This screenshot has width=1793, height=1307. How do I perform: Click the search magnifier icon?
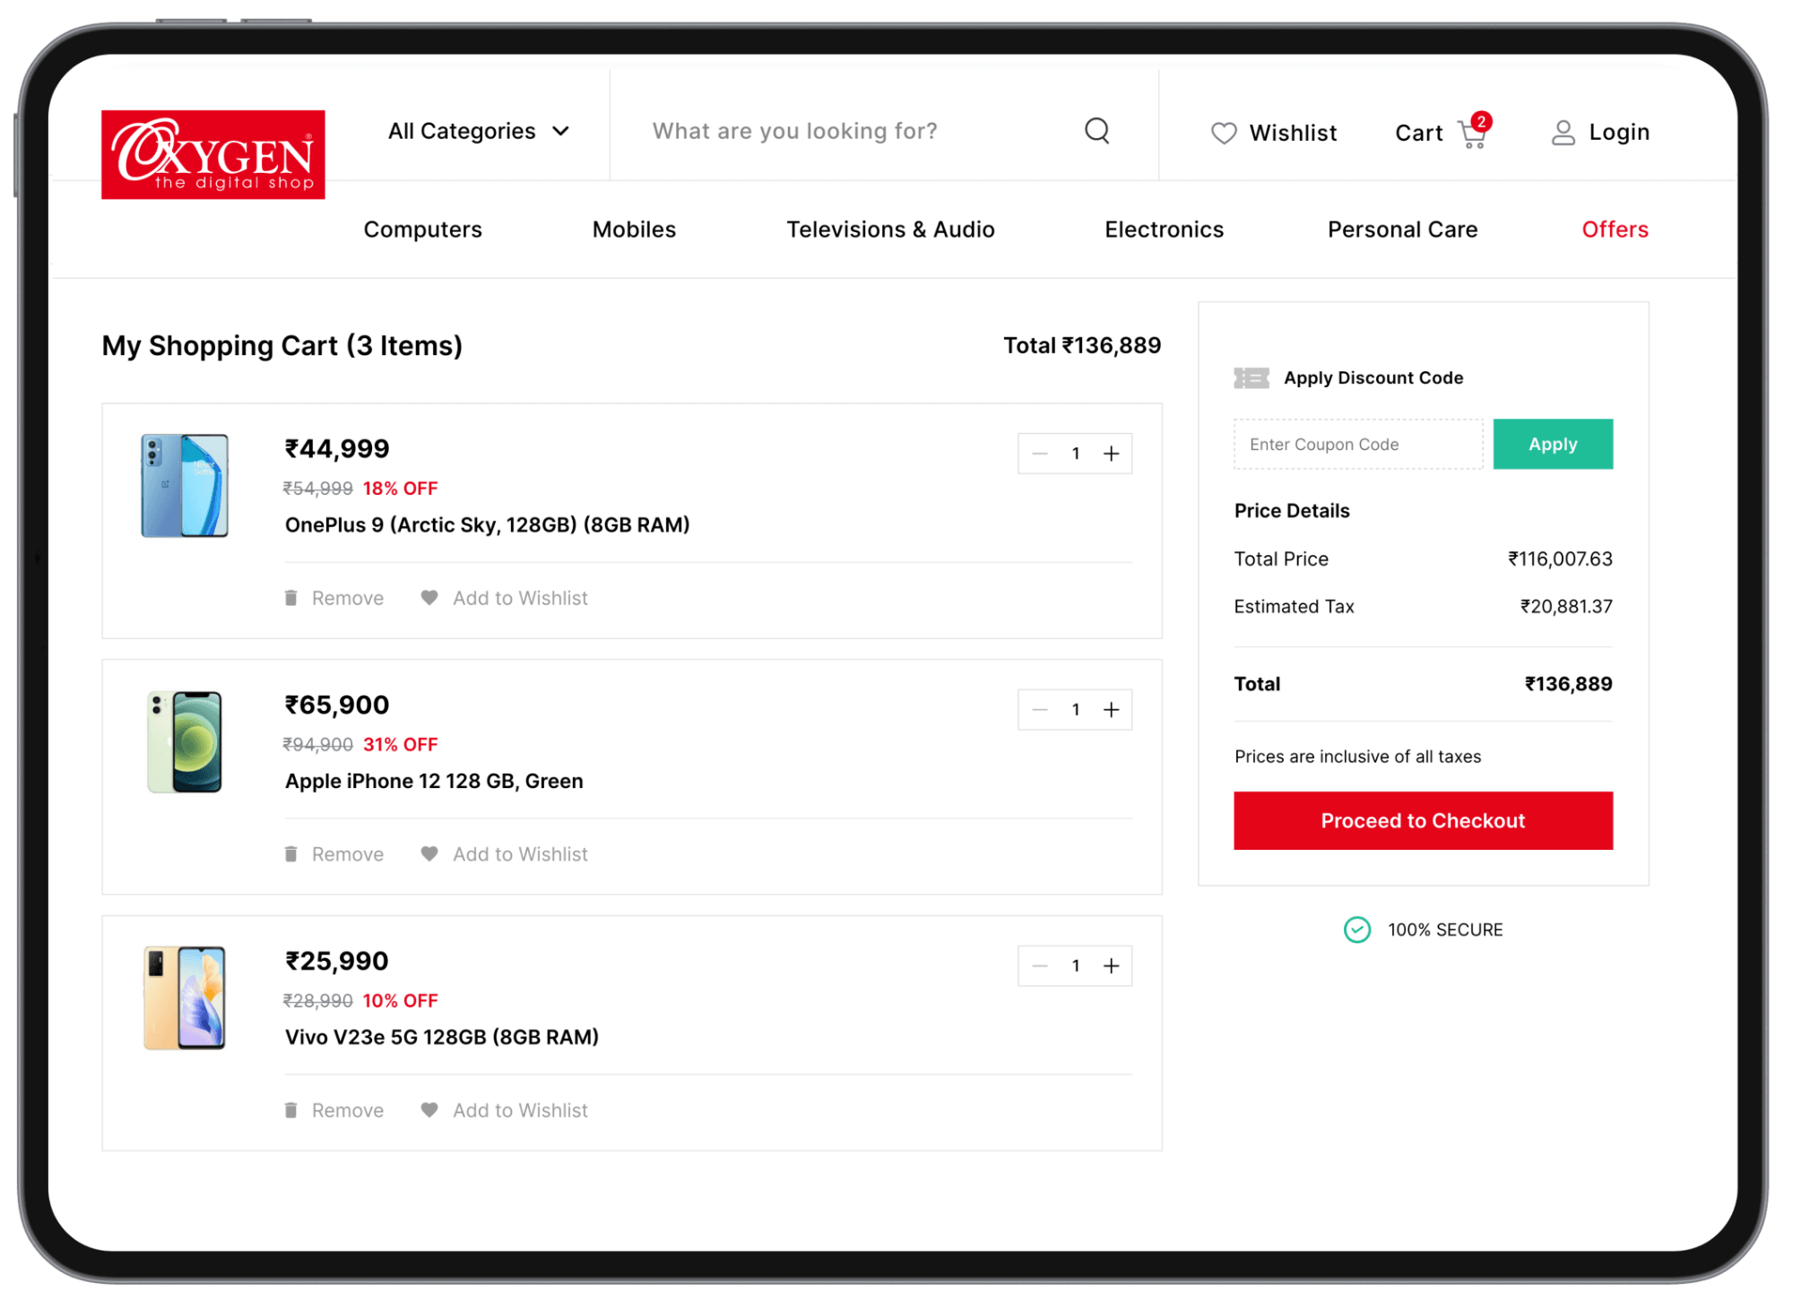tap(1096, 131)
